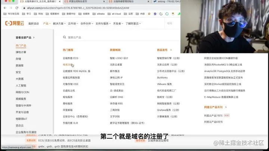The width and height of the screenshot is (269, 151).
Task: Switch to the 阿里云控制台首页 tab
Action: click(x=84, y=1)
